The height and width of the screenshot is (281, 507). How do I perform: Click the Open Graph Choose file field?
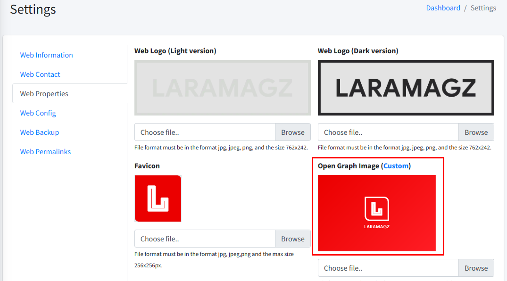tap(388, 268)
